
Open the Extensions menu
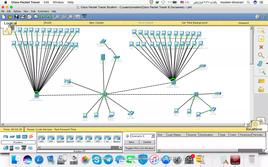click(x=43, y=11)
